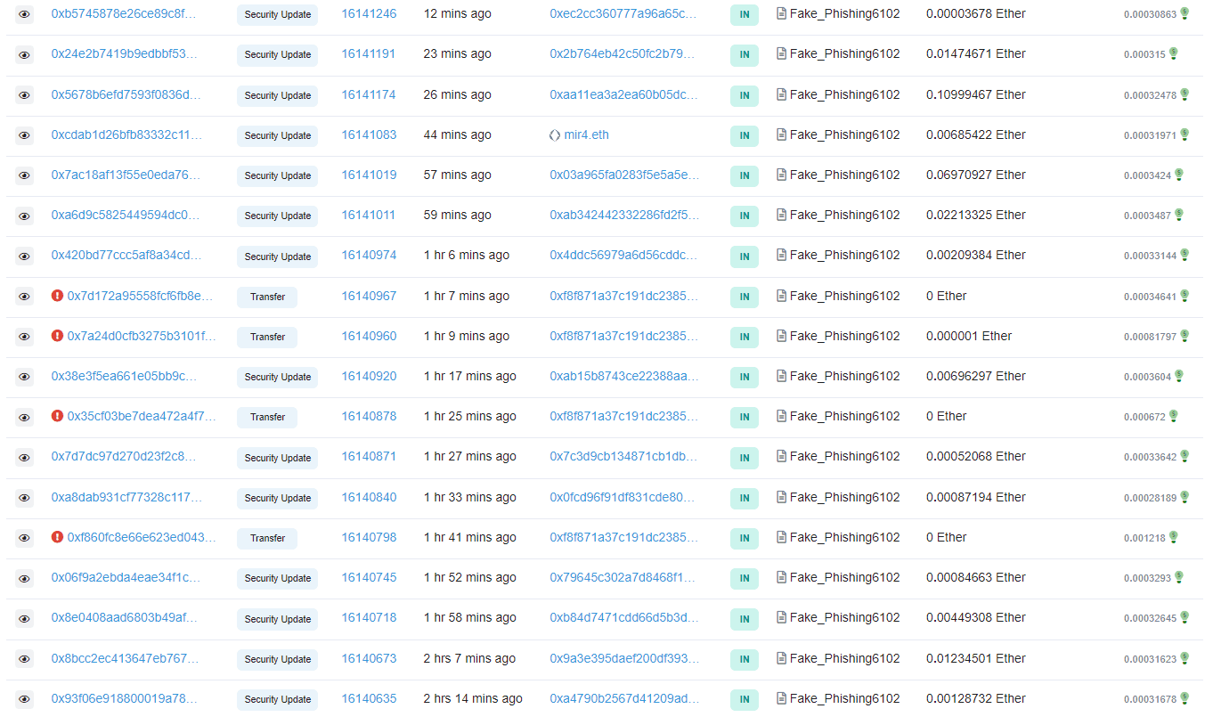Click gas bulb icon next to fee 0.000315
Image resolution: width=1213 pixels, height=725 pixels.
(1174, 53)
